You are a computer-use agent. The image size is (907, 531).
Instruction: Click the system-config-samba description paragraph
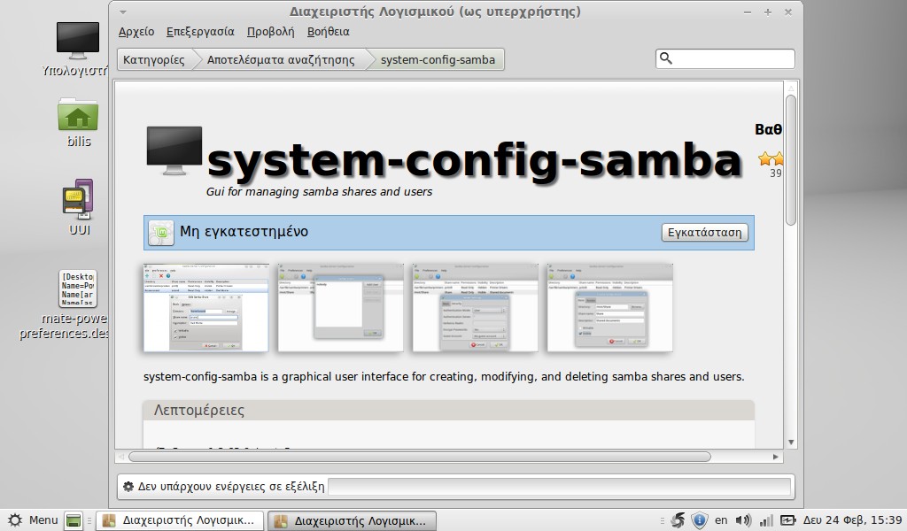[x=444, y=377]
